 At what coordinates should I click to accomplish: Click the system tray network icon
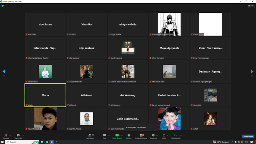click(x=239, y=142)
